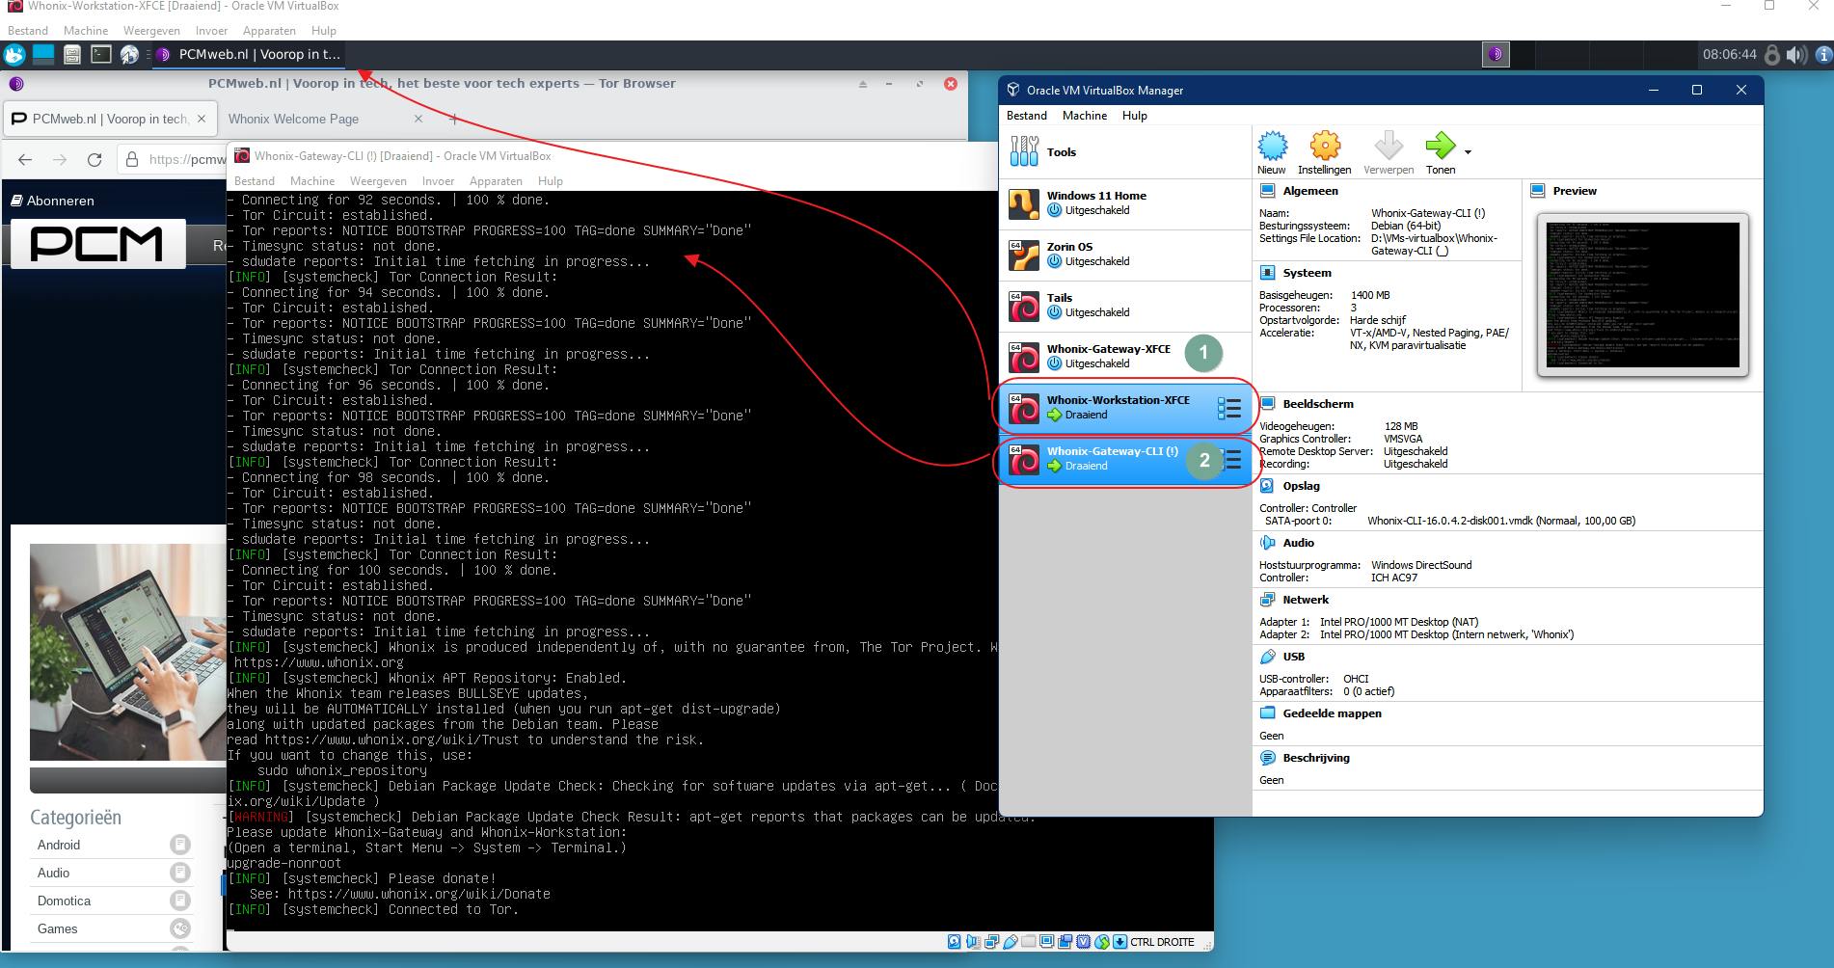Reload the page in Tor Browser
The image size is (1834, 968).
click(94, 159)
